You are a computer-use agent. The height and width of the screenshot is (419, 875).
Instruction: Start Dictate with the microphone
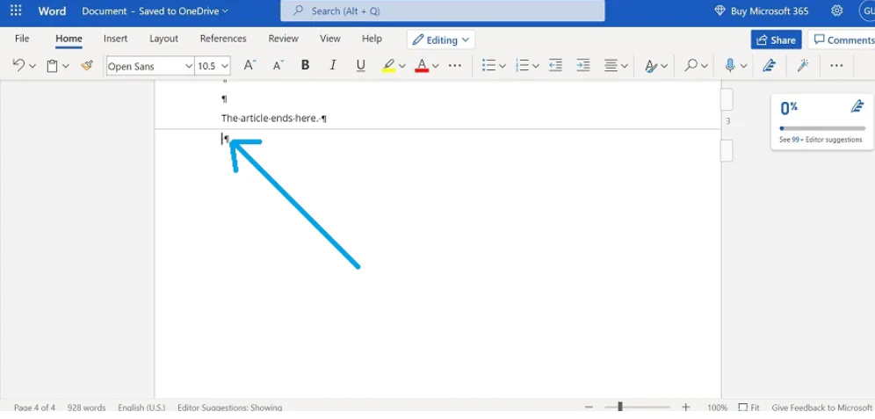click(x=730, y=66)
